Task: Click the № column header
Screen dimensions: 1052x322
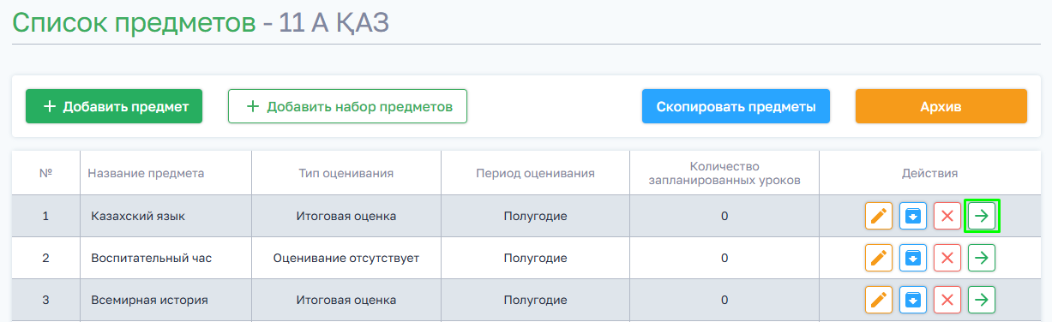Action: point(45,173)
